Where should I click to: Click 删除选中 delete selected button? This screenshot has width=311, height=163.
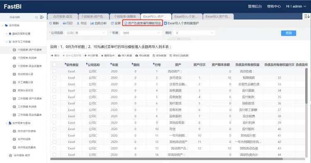click(108, 56)
